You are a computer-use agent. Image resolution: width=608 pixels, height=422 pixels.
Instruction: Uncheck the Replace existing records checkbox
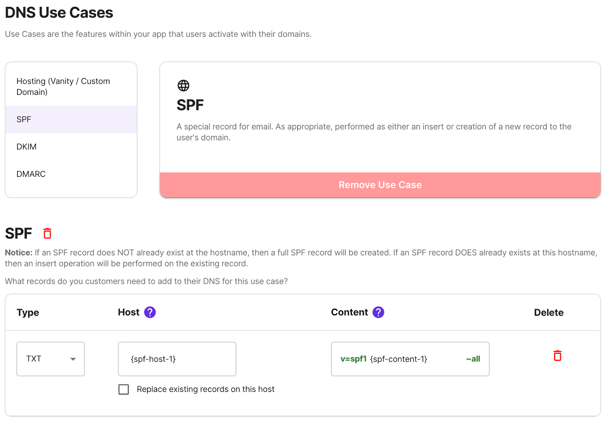click(123, 389)
